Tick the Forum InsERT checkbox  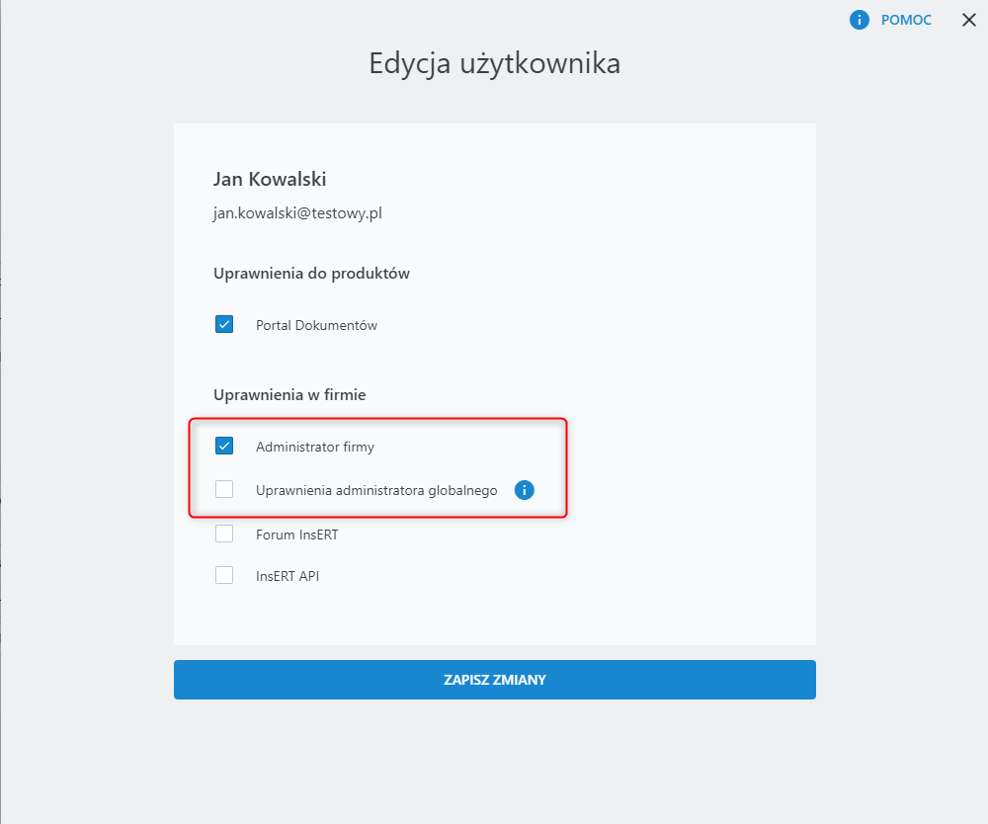click(224, 534)
